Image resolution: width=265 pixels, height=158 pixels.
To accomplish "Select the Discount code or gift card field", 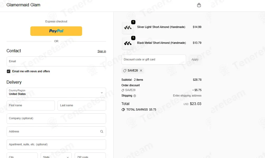I will [x=154, y=60].
